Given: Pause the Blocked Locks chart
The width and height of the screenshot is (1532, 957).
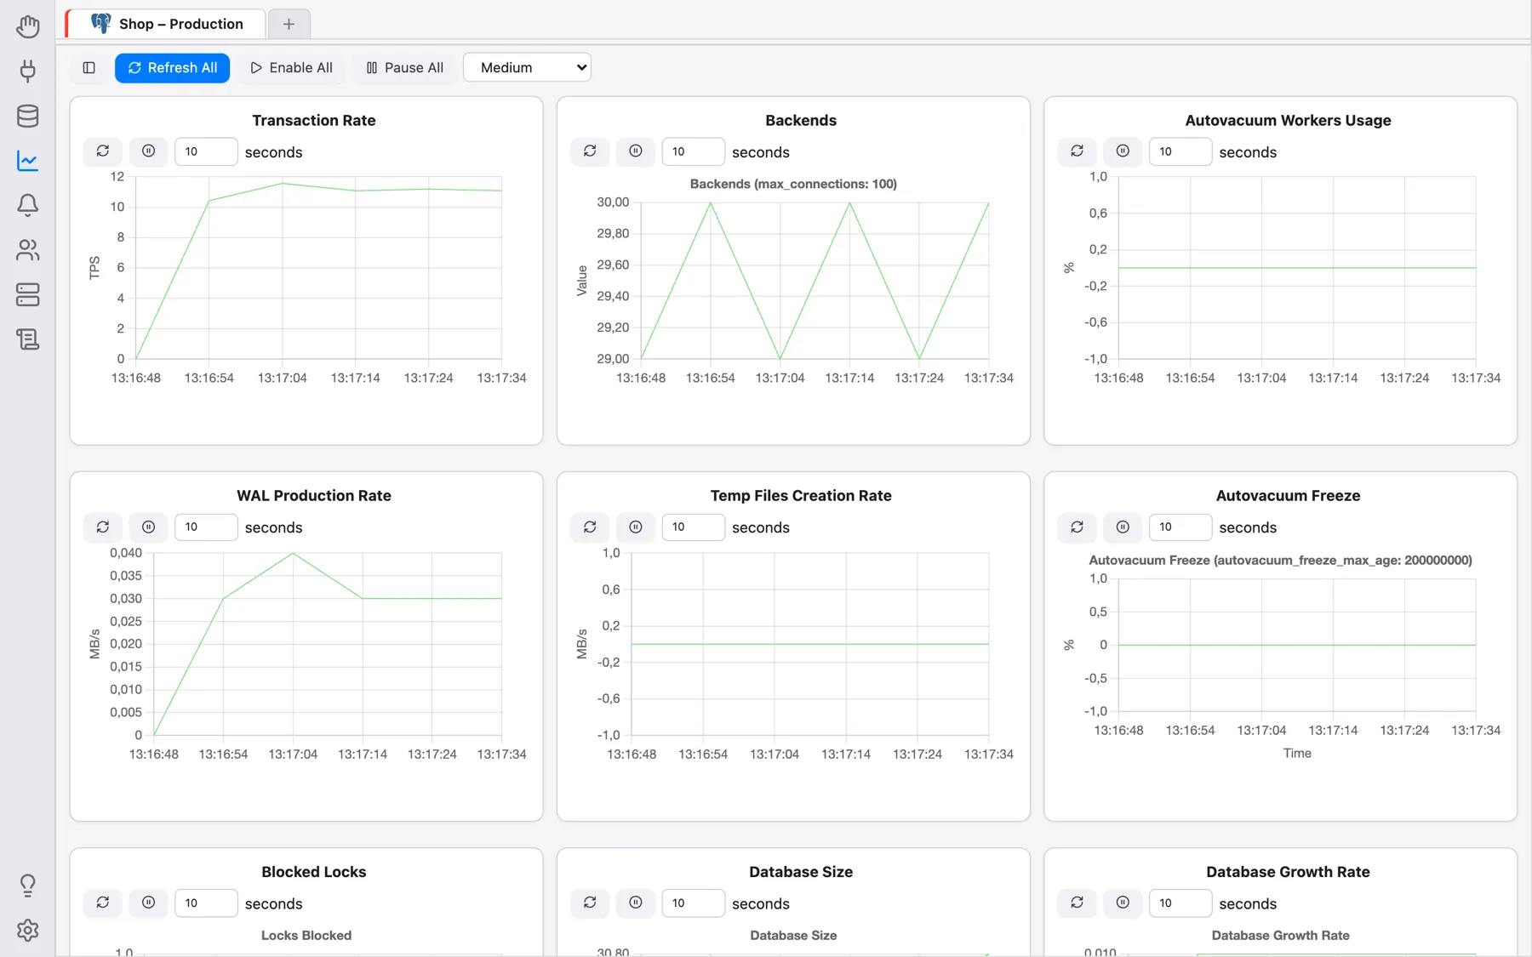Looking at the screenshot, I should point(148,903).
